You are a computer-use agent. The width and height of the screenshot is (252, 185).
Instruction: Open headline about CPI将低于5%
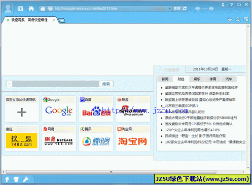(x=199, y=124)
